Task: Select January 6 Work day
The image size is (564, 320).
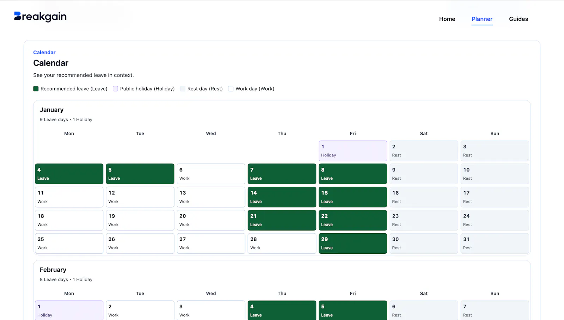Action: [211, 174]
